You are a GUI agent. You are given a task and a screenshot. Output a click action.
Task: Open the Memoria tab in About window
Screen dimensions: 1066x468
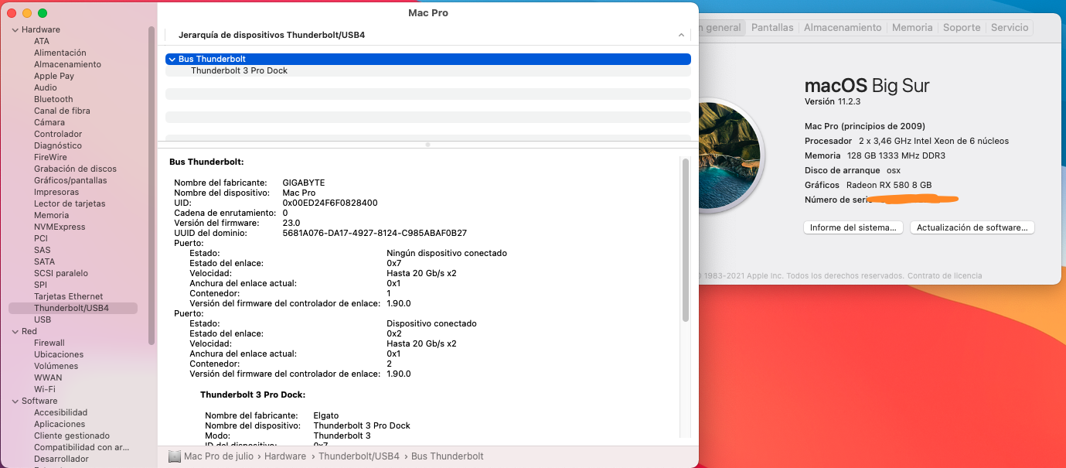912,27
